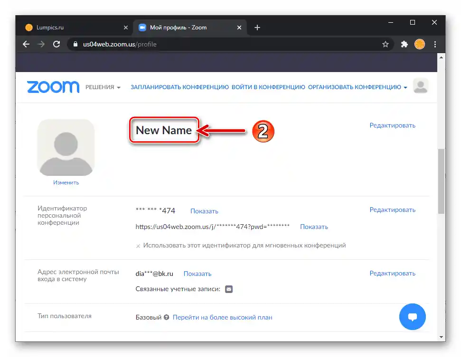
Task: Click the help icon next to Базовый
Action: click(x=167, y=317)
